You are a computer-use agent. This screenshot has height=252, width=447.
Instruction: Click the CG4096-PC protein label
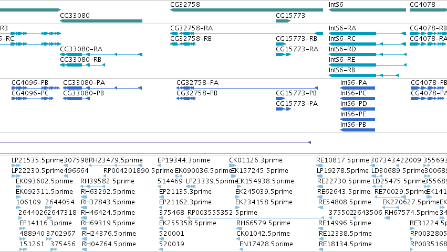coord(30,93)
